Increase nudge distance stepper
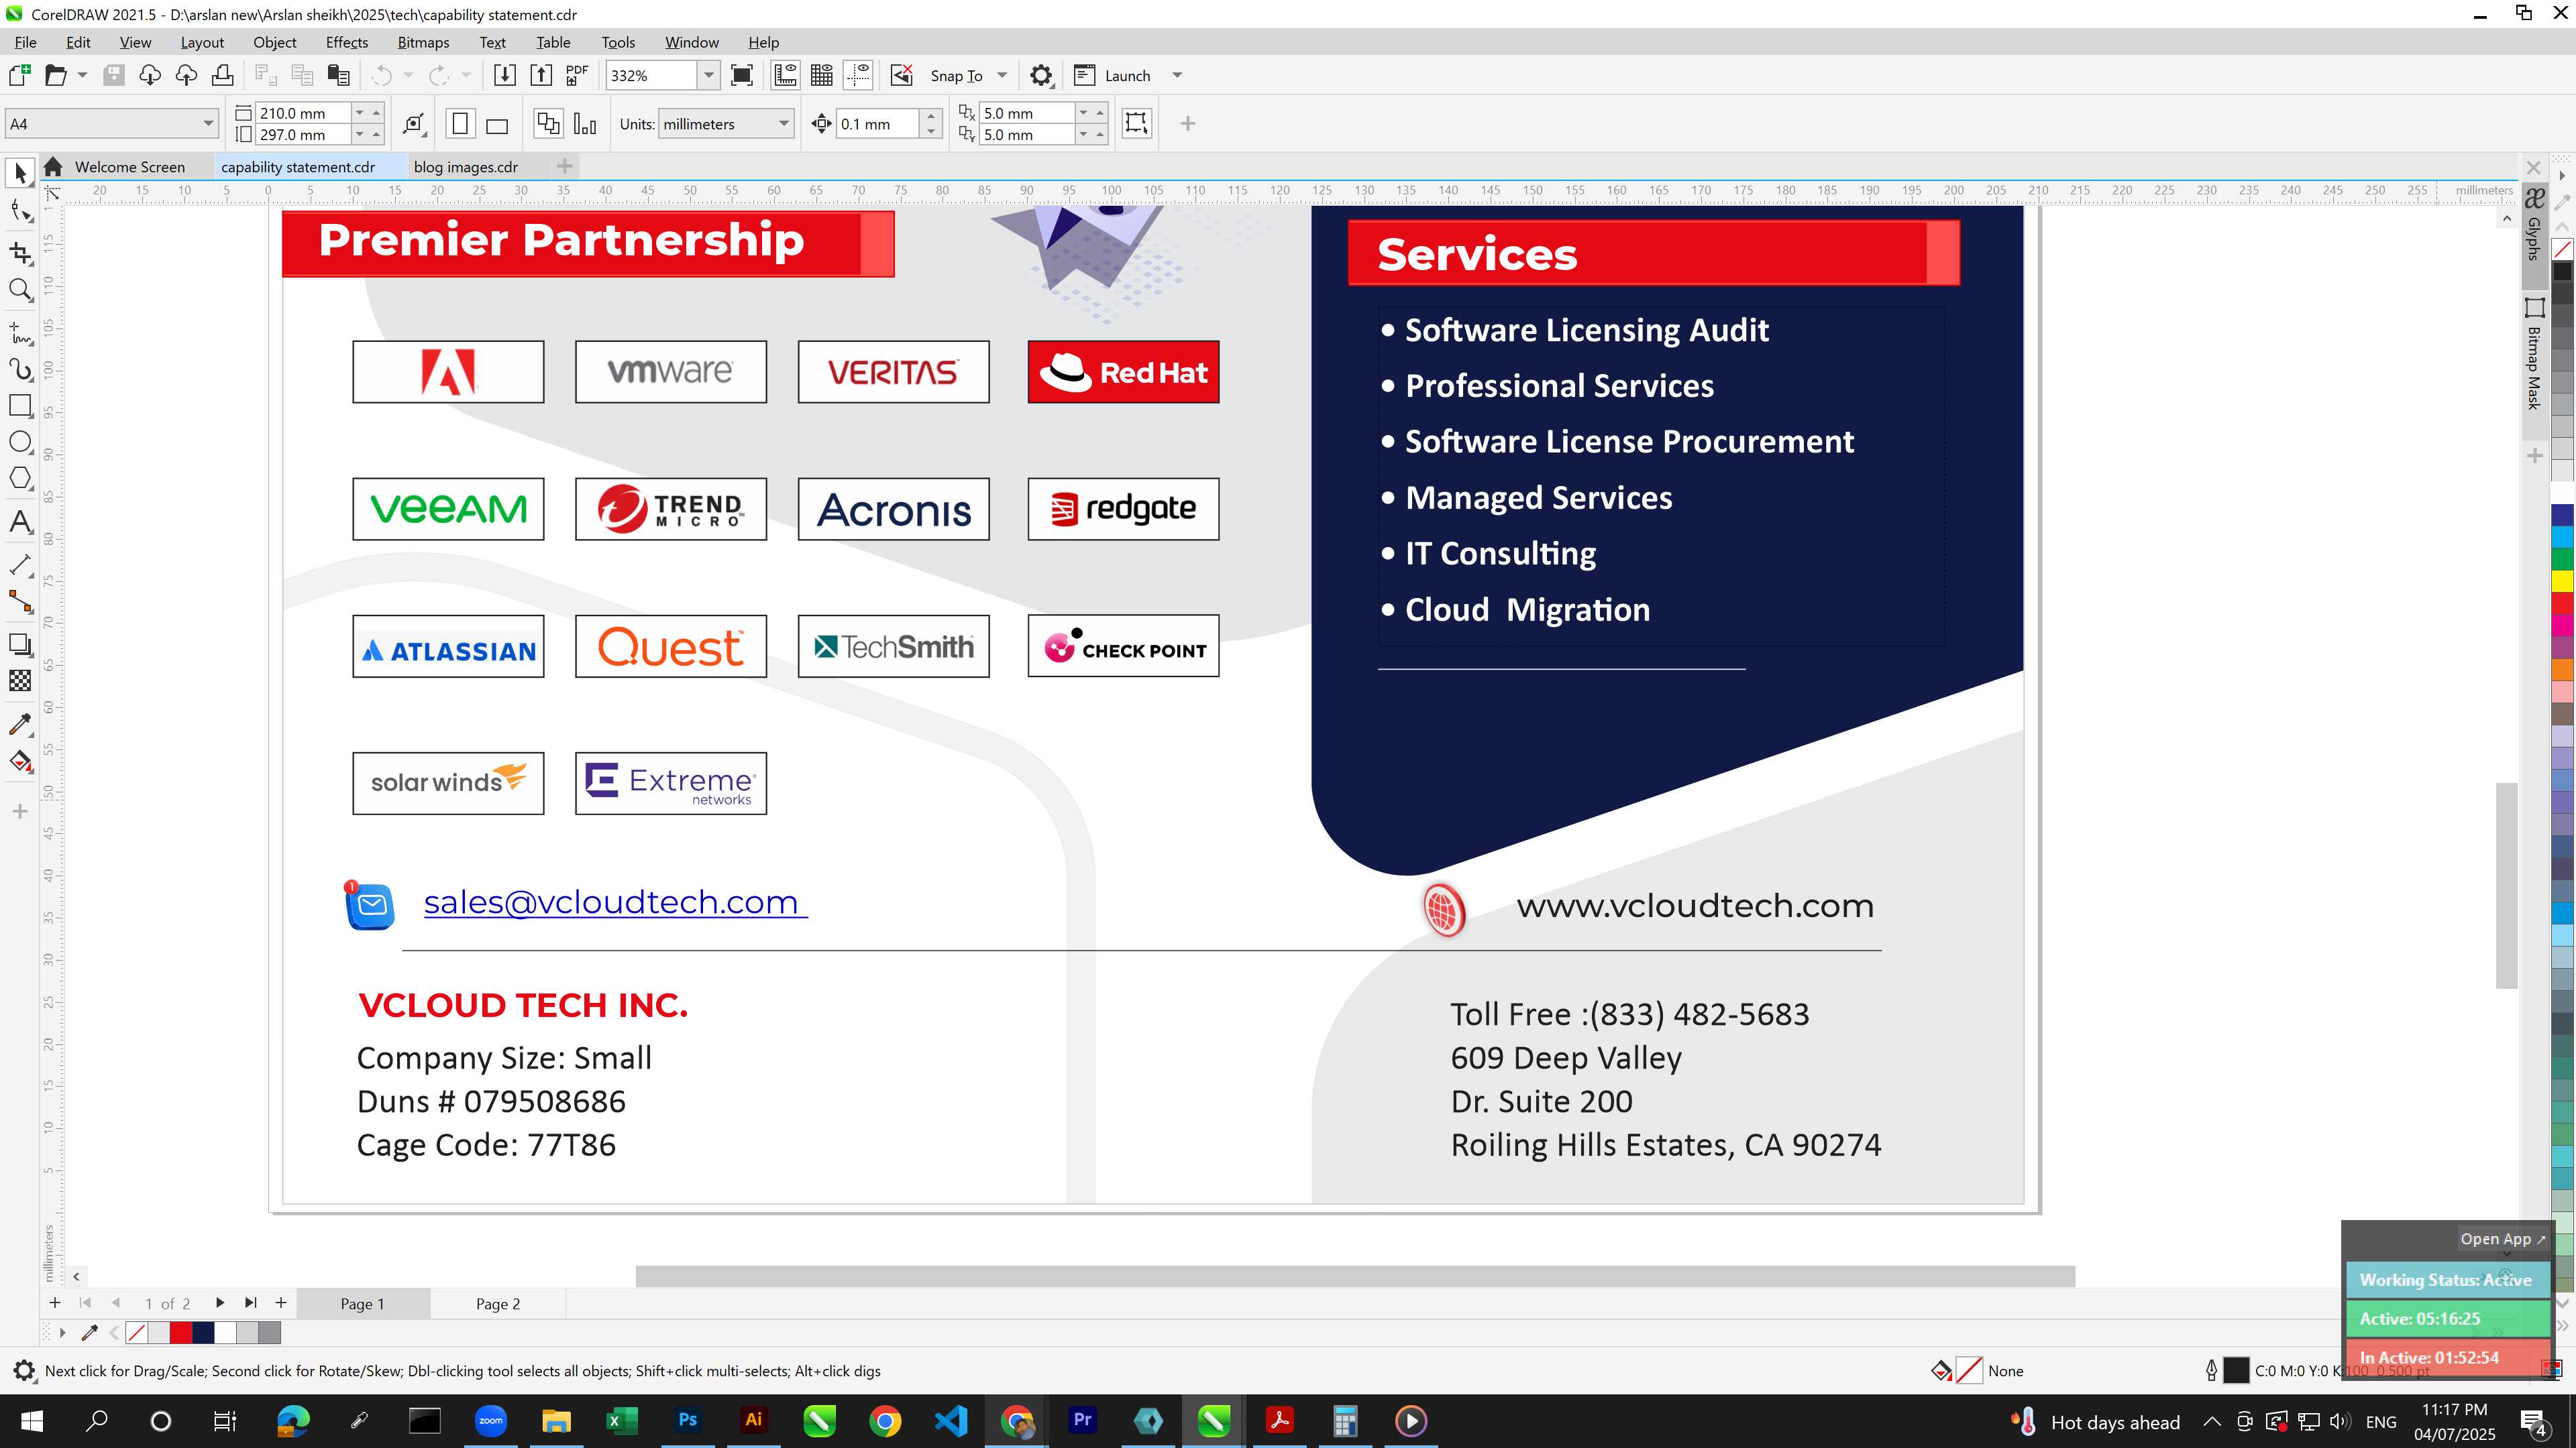 931,116
